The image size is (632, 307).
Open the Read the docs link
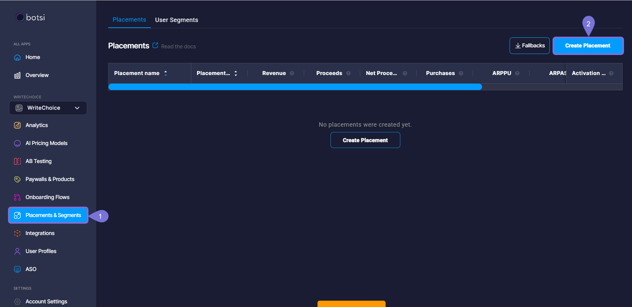[x=178, y=47]
